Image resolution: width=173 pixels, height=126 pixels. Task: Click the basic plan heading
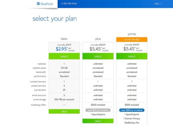point(64,39)
